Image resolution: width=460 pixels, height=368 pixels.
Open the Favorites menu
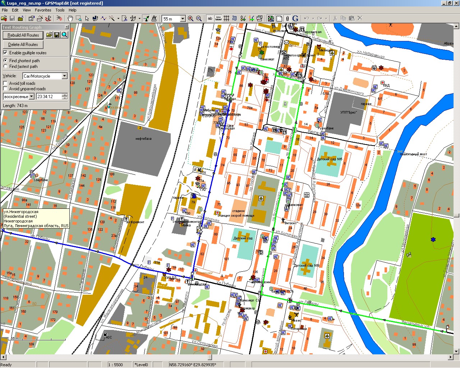[43, 10]
